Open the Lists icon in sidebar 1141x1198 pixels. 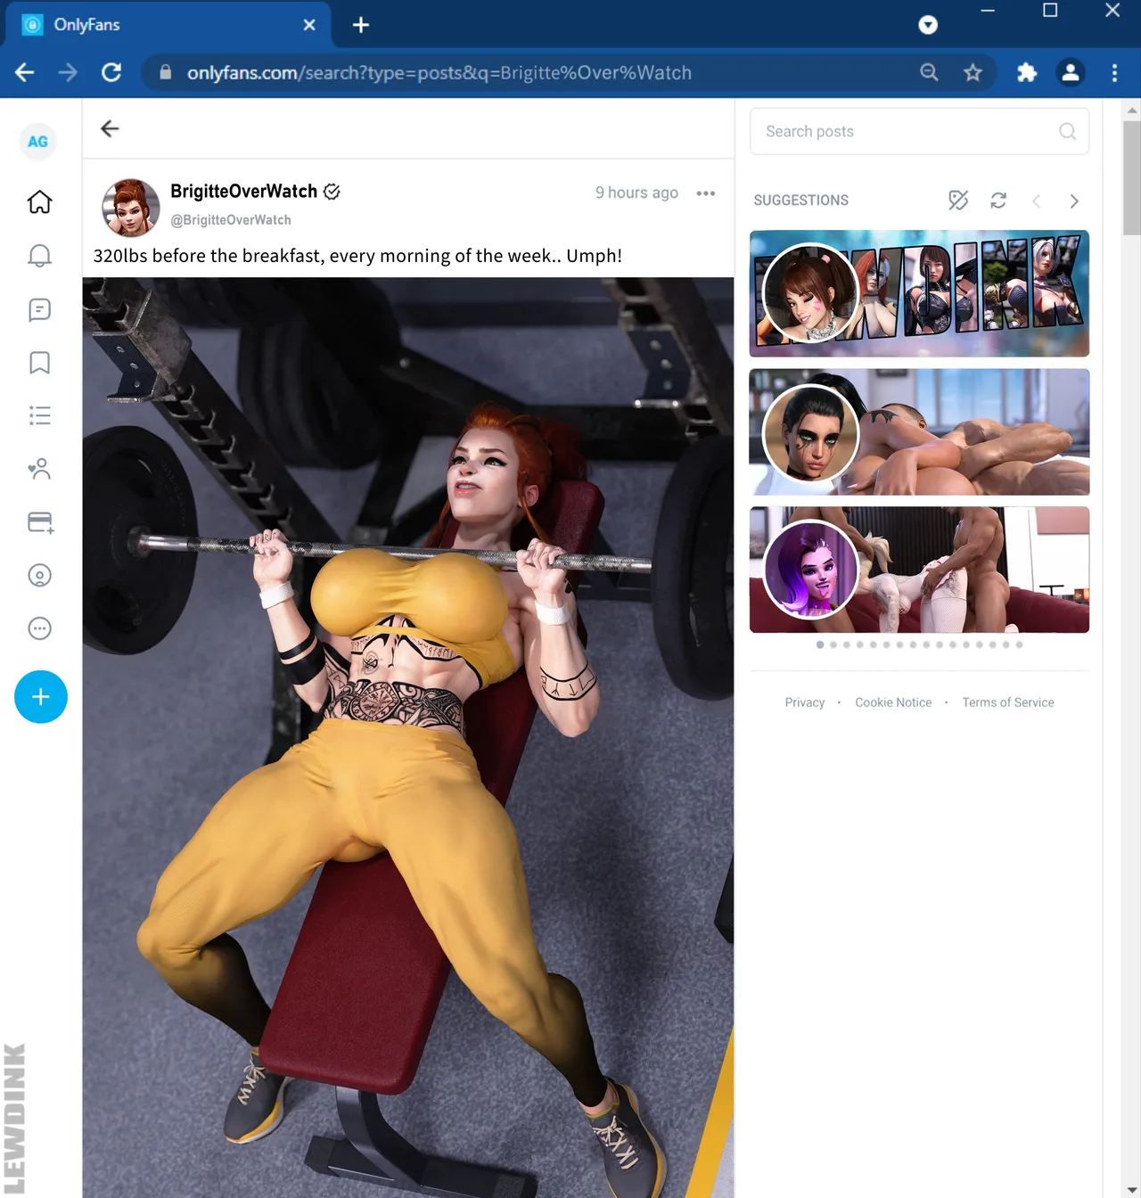tap(39, 415)
